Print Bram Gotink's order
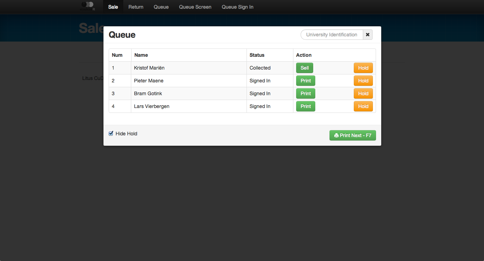The height and width of the screenshot is (261, 484). [306, 93]
